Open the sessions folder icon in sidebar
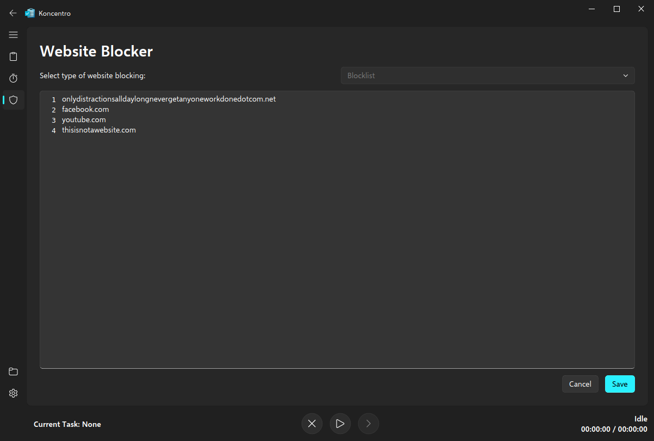The width and height of the screenshot is (654, 441). point(13,371)
